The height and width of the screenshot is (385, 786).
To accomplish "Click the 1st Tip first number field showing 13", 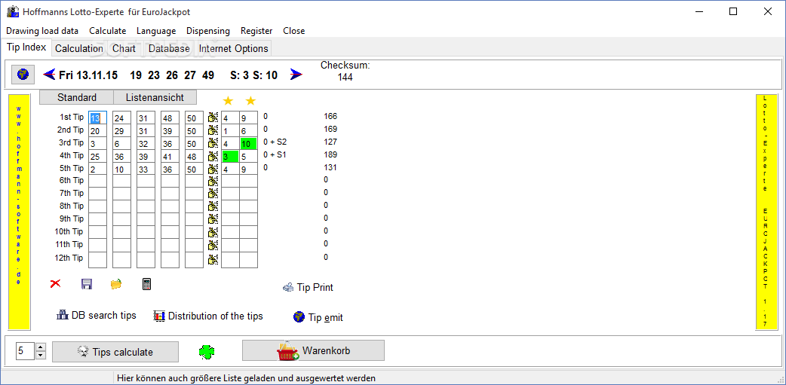I will (x=98, y=118).
